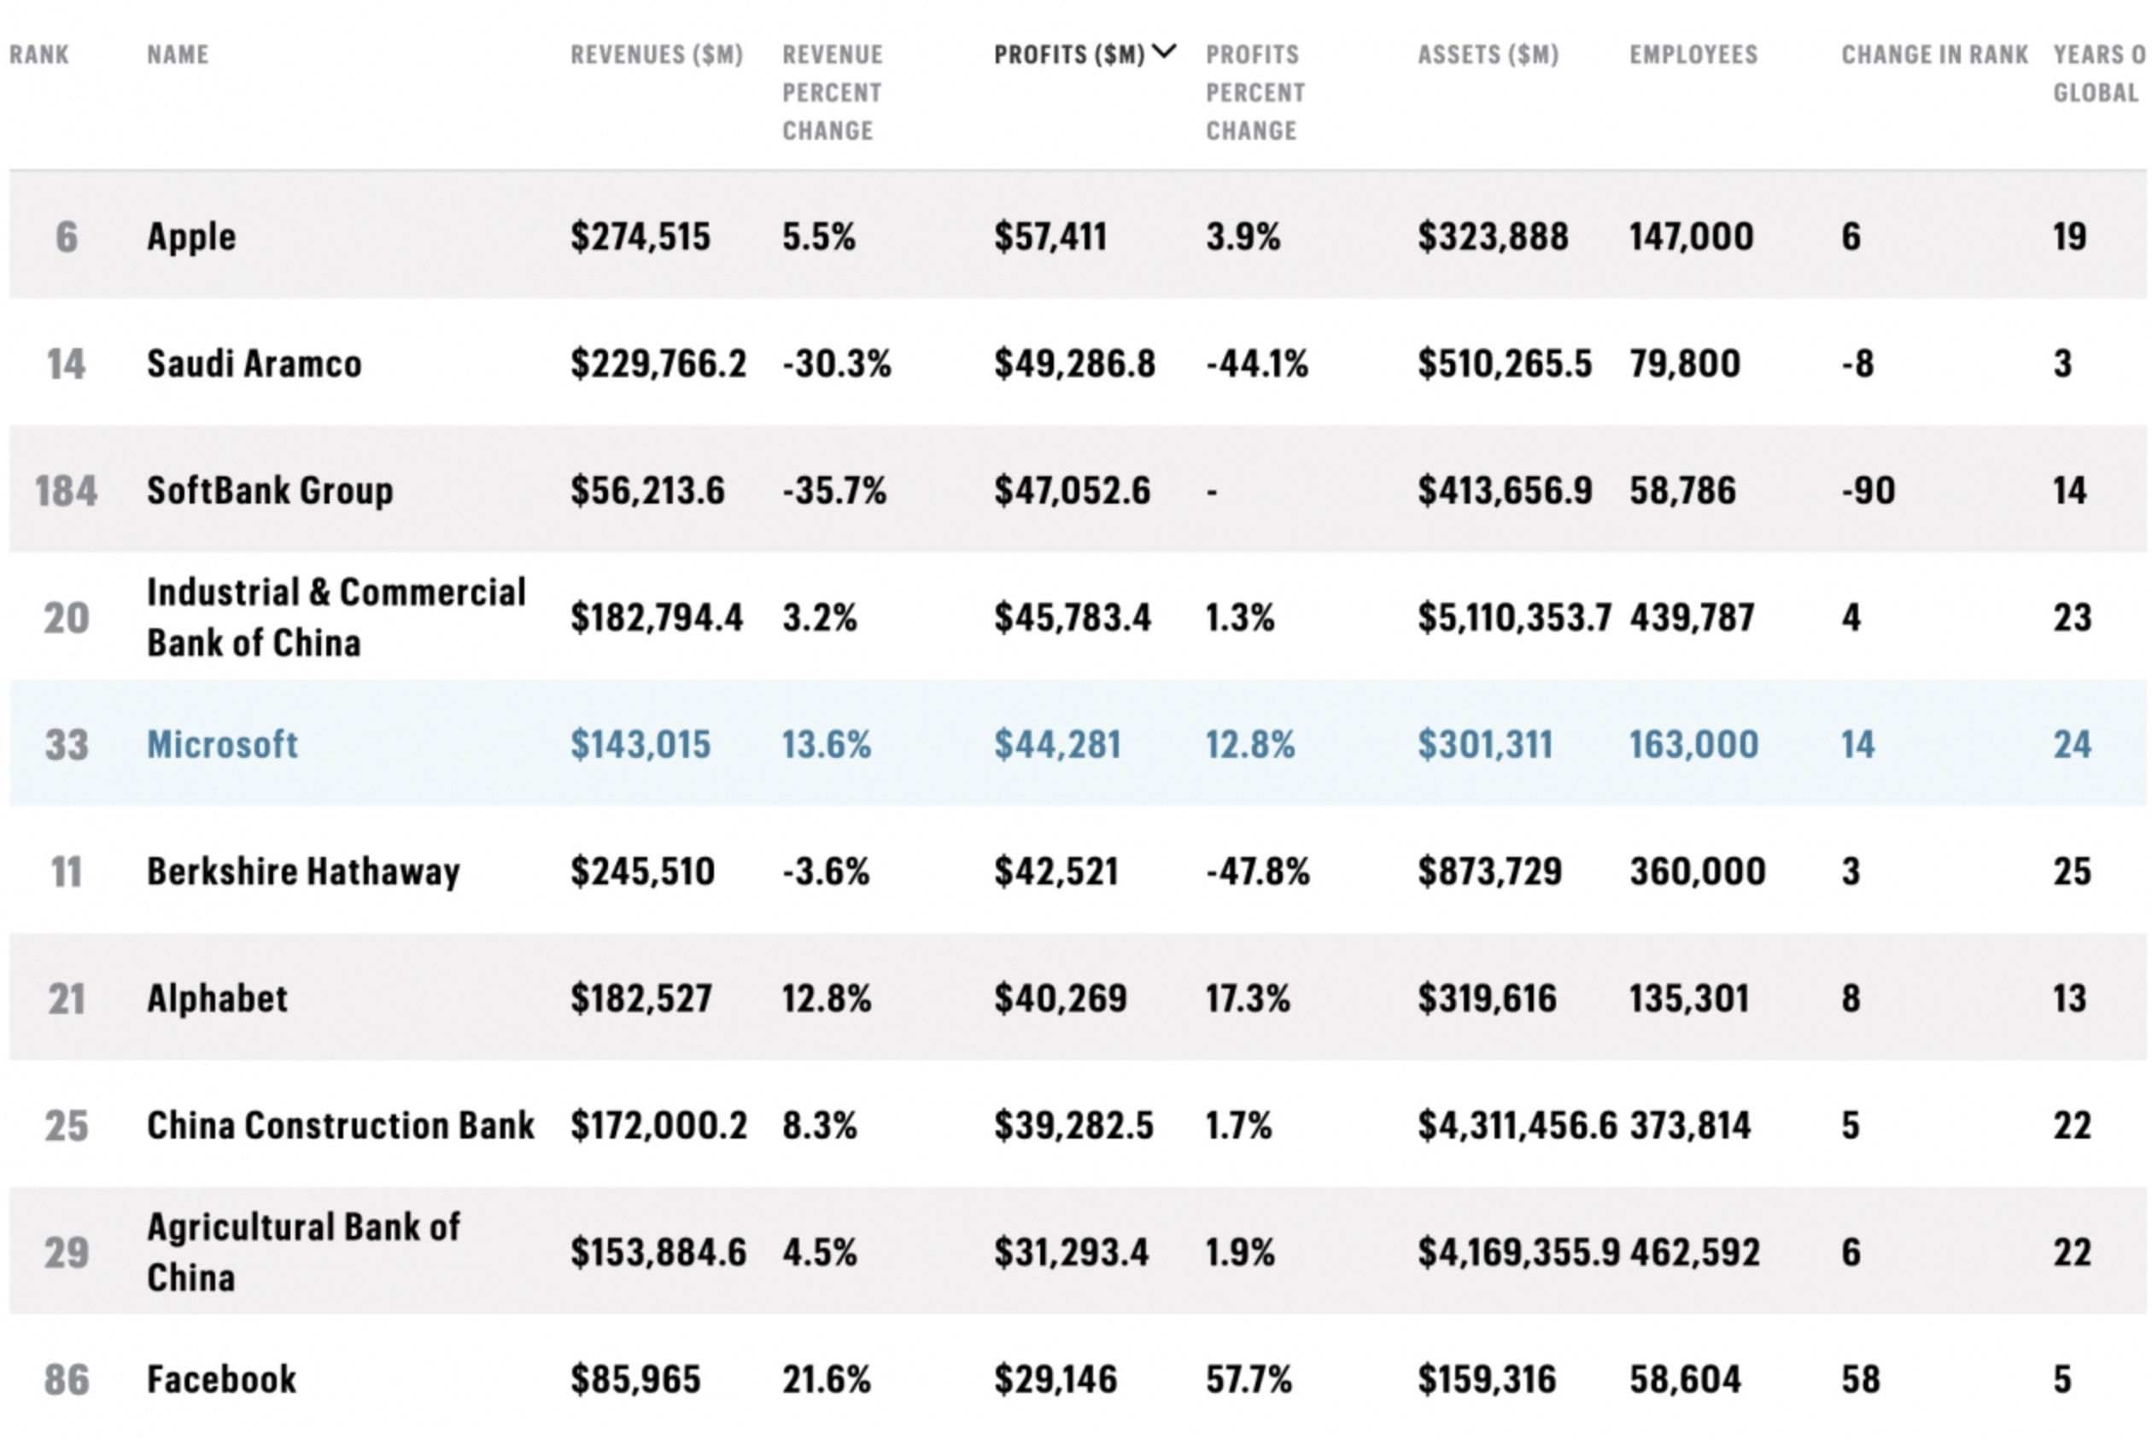This screenshot has width=2152, height=1451.
Task: Sort by Revenue Percent Change header
Action: click(x=831, y=92)
